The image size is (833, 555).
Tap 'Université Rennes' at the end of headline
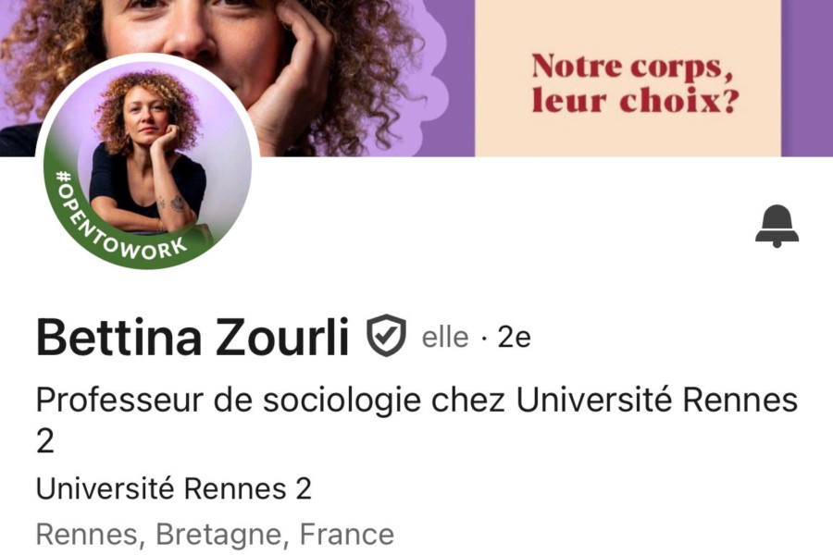tap(657, 400)
